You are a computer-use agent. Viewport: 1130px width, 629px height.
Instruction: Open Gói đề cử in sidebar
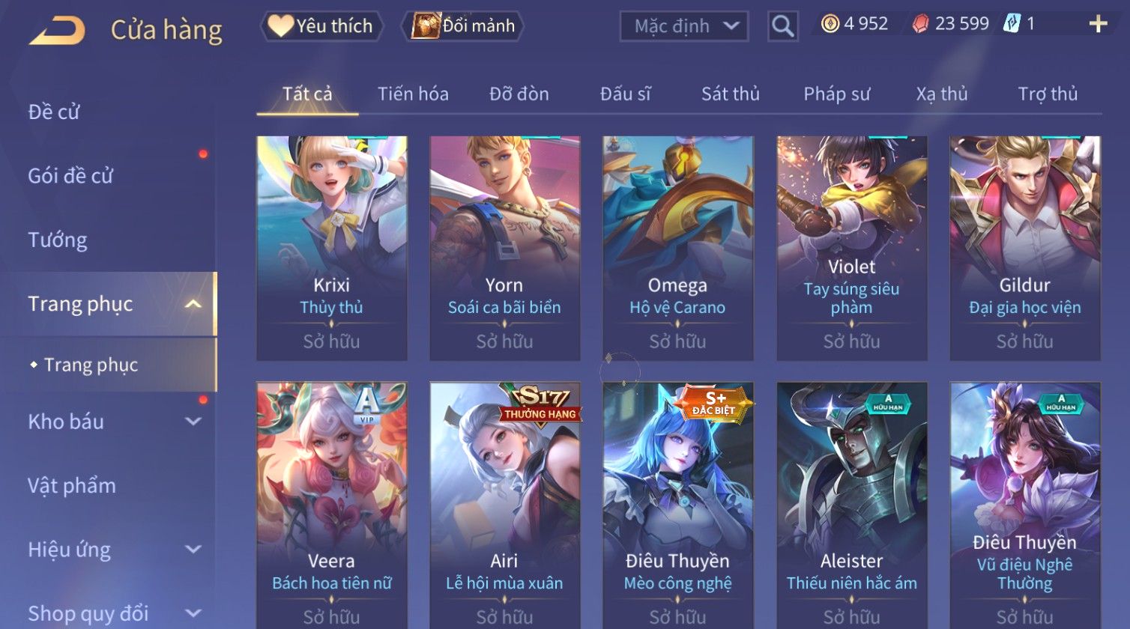click(x=70, y=176)
